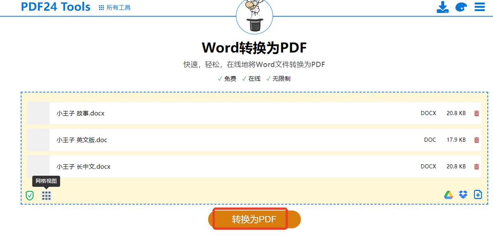The width and height of the screenshot is (493, 236).
Task: Click the DOCX file type label
Action: pos(428,113)
